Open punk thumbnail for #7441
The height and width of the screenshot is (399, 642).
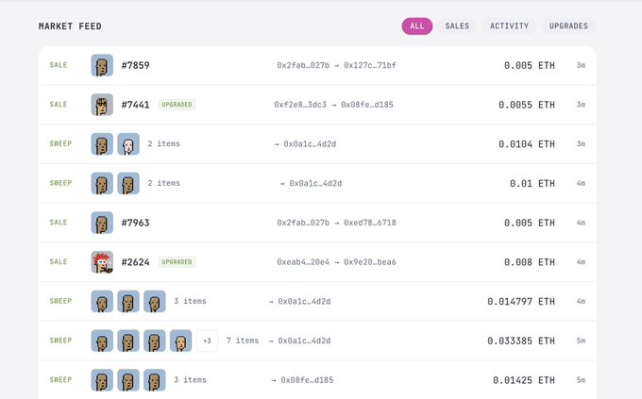coord(102,105)
